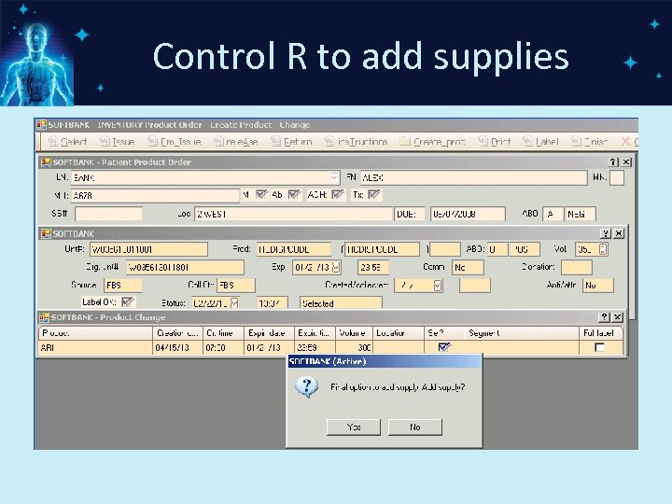The height and width of the screenshot is (504, 672).
Task: Click the Unit# input field
Action: pos(148,249)
